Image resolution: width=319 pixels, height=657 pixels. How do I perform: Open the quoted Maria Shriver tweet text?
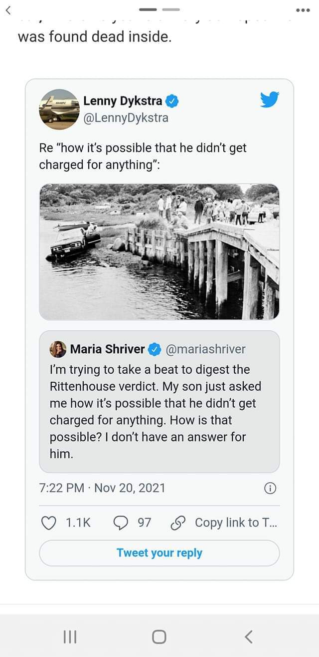click(155, 411)
